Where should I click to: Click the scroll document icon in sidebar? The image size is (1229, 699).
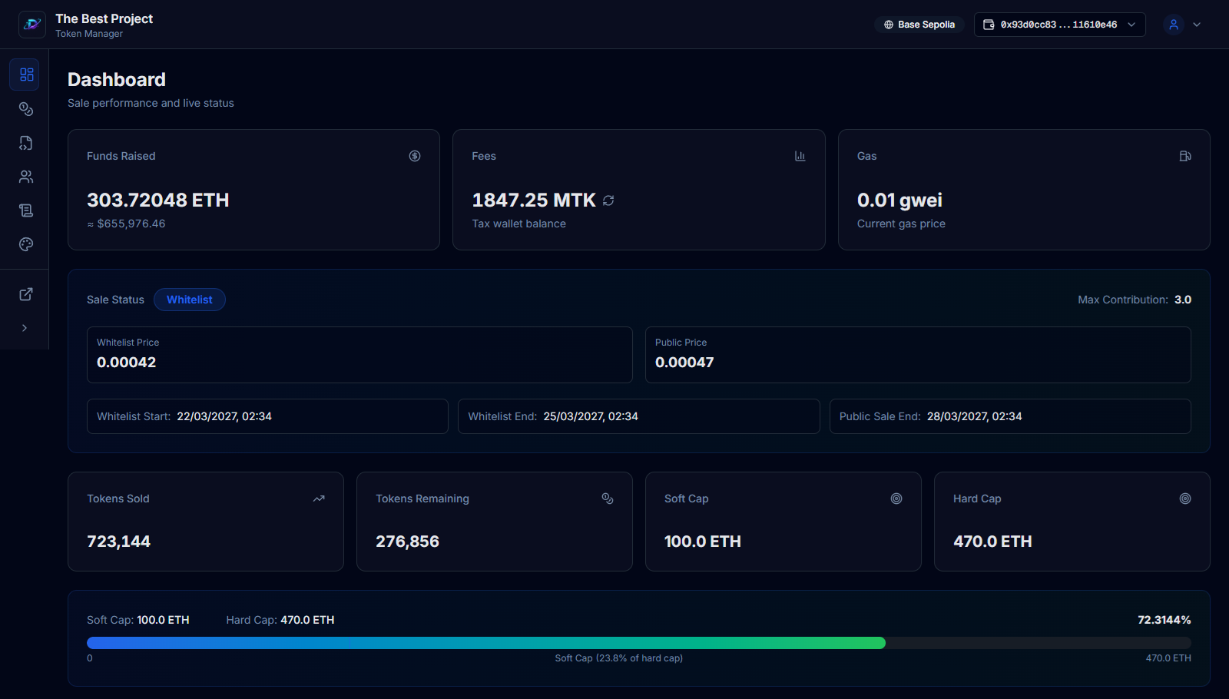click(x=26, y=210)
